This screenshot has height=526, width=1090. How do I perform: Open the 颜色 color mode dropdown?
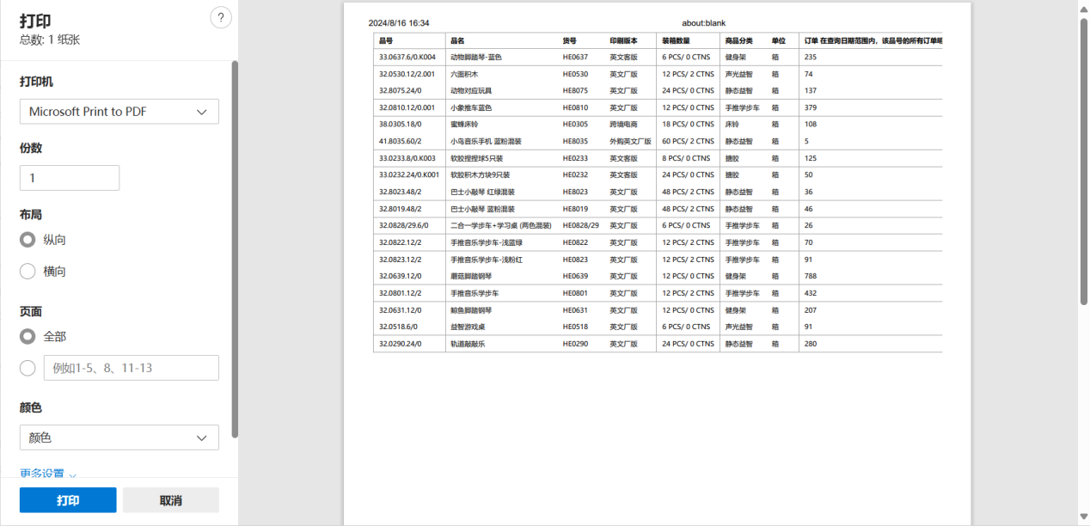(119, 437)
